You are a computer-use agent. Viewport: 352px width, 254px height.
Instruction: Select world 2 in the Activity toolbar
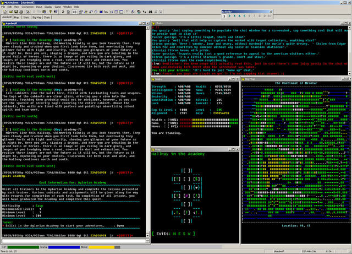pyautogui.click(x=229, y=16)
